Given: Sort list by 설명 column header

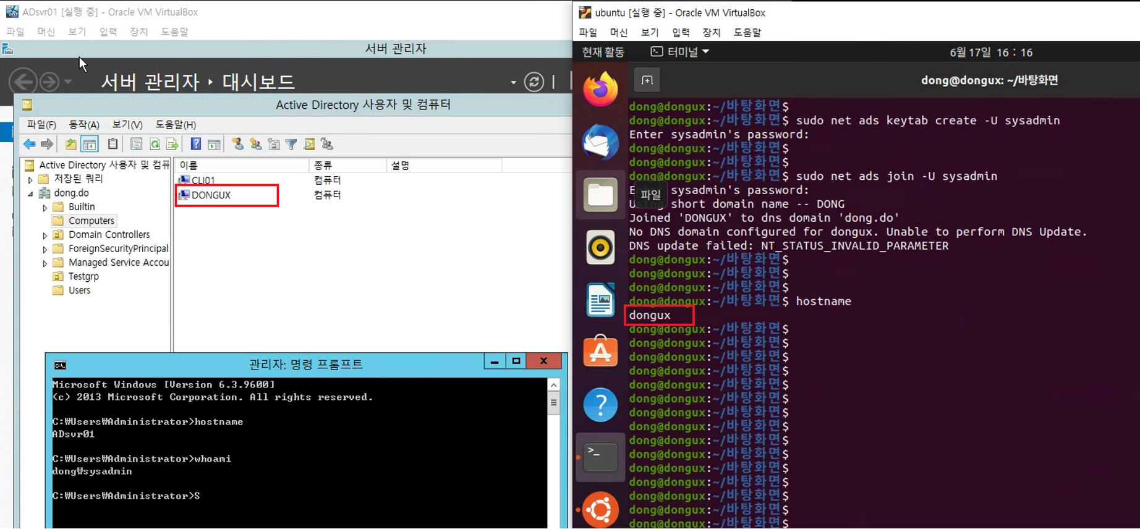Looking at the screenshot, I should [x=444, y=166].
